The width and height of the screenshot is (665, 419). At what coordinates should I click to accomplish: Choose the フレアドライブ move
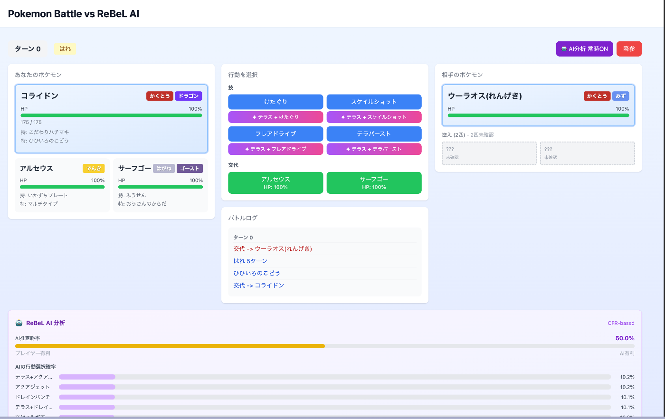275,134
